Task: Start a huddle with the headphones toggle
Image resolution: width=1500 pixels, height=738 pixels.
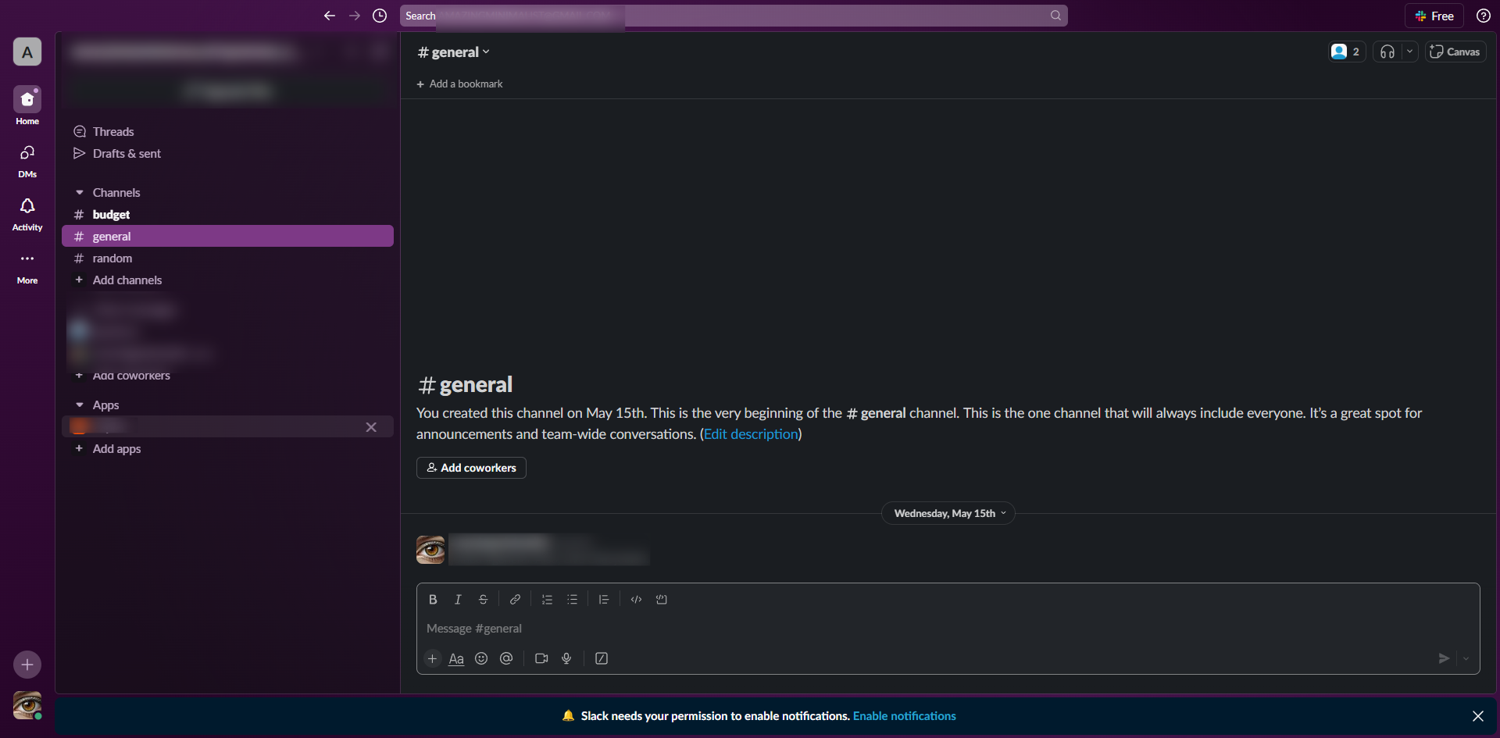Action: [x=1387, y=52]
